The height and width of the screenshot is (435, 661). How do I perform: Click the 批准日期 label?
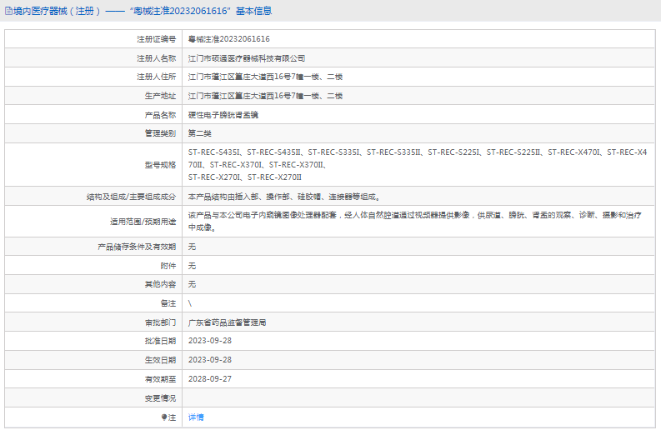160,341
